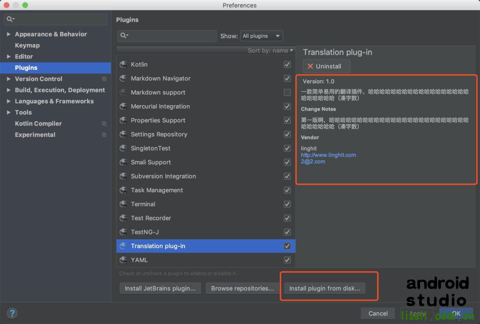Toggle the Mercurial Integration checkbox
480x324 pixels.
287,107
